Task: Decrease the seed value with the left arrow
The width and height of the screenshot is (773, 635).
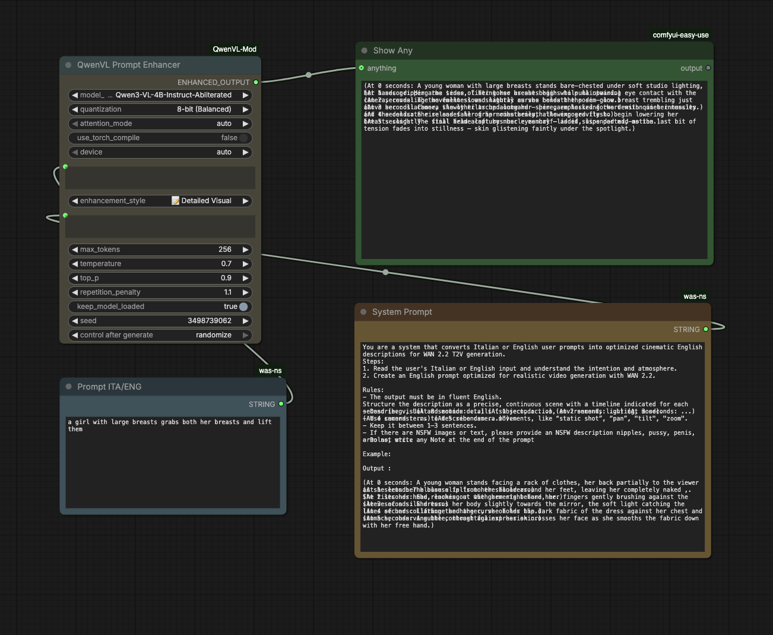Action: click(75, 321)
